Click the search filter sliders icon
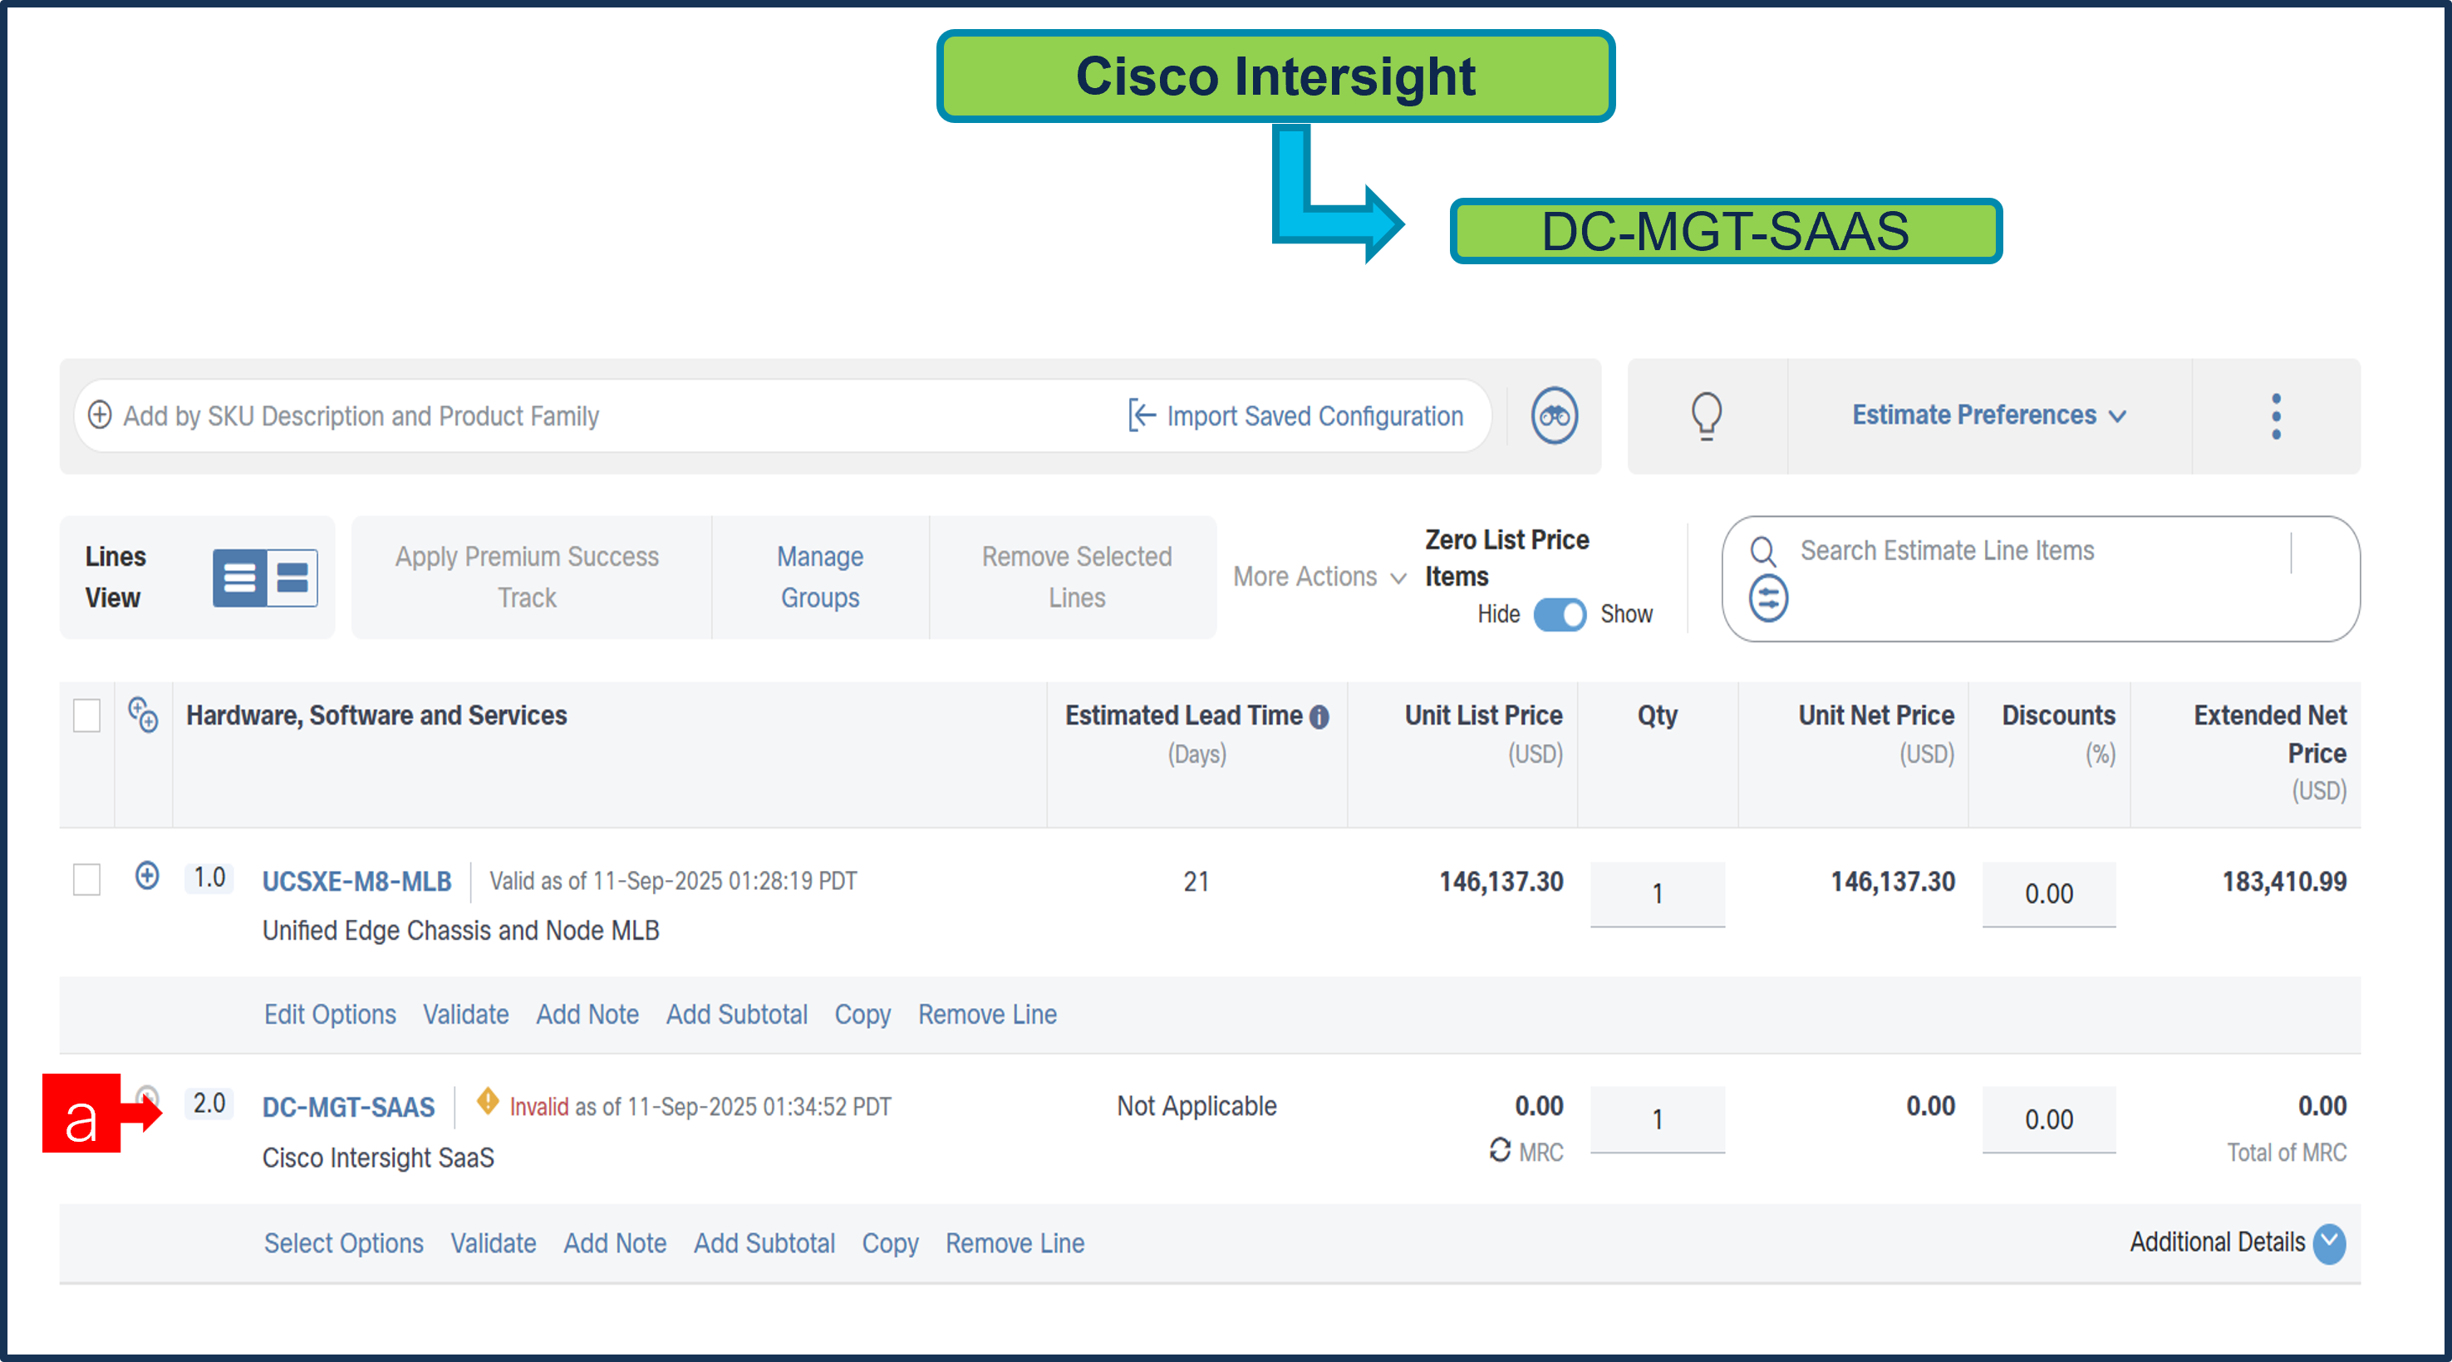2452x1362 pixels. pos(1767,598)
